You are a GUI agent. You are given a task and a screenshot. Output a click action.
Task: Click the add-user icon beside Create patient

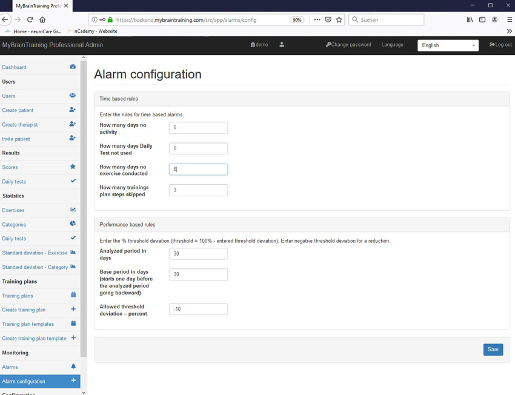click(x=72, y=110)
